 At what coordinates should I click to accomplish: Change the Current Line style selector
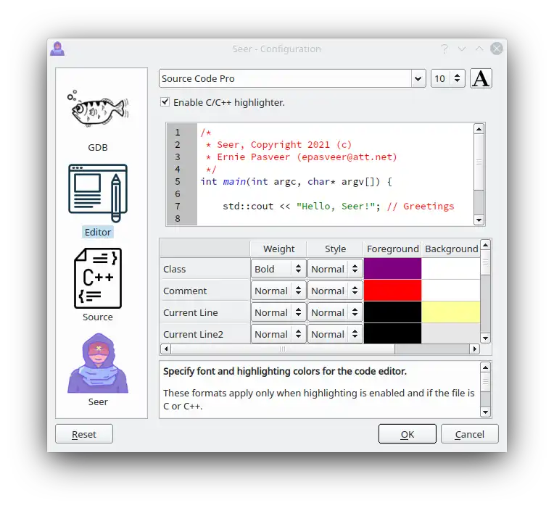pos(335,312)
